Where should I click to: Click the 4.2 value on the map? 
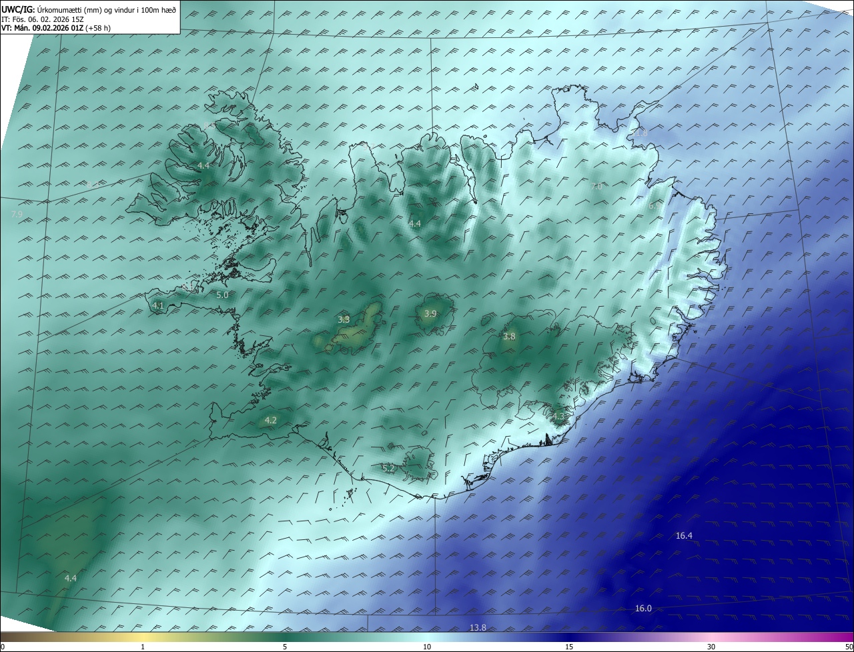pyautogui.click(x=270, y=420)
